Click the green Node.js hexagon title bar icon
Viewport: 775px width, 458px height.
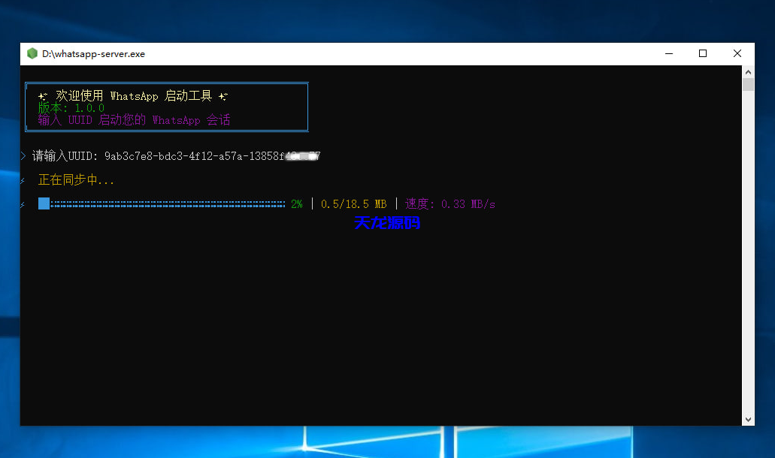pyautogui.click(x=32, y=53)
